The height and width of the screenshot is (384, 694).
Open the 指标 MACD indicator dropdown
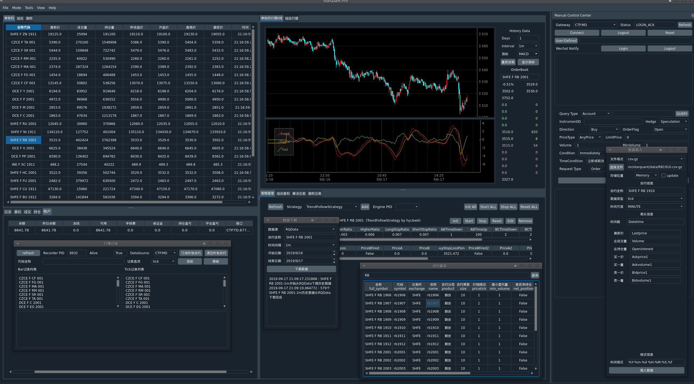tap(528, 54)
